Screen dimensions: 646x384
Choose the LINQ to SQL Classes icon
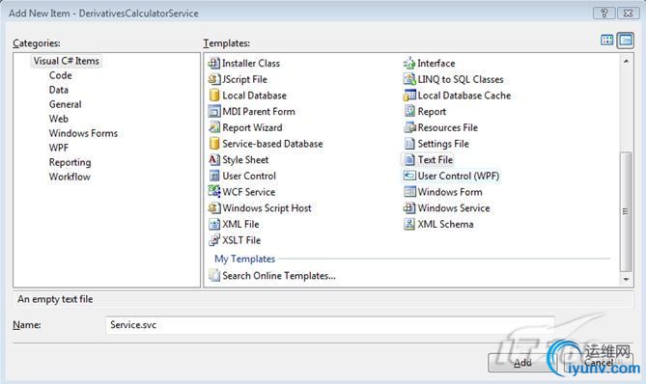(x=409, y=79)
